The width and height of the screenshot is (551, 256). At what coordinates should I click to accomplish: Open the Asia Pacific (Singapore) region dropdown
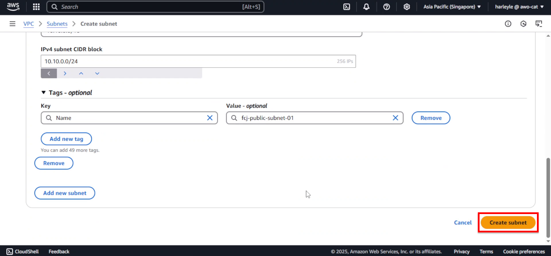pos(452,7)
